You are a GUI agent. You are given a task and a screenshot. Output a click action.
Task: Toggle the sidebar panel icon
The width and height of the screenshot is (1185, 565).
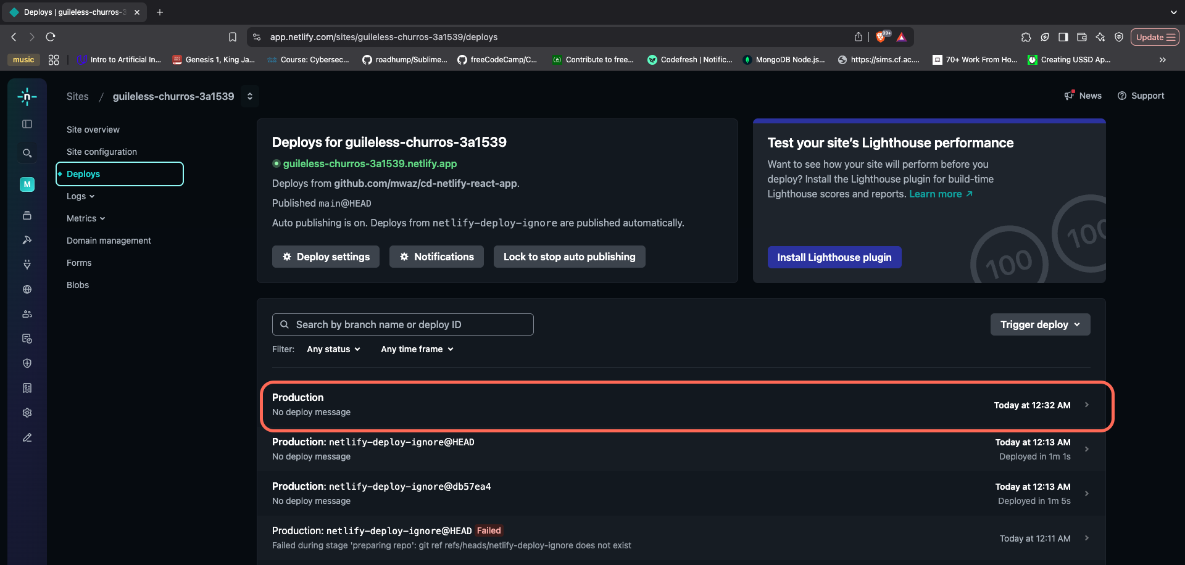[x=27, y=124]
